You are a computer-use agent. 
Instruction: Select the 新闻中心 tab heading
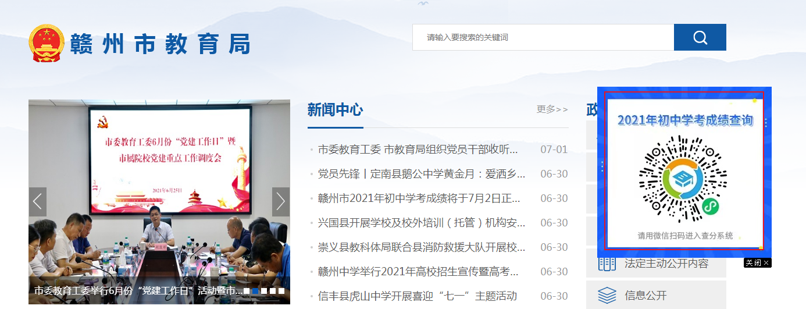[x=336, y=109]
